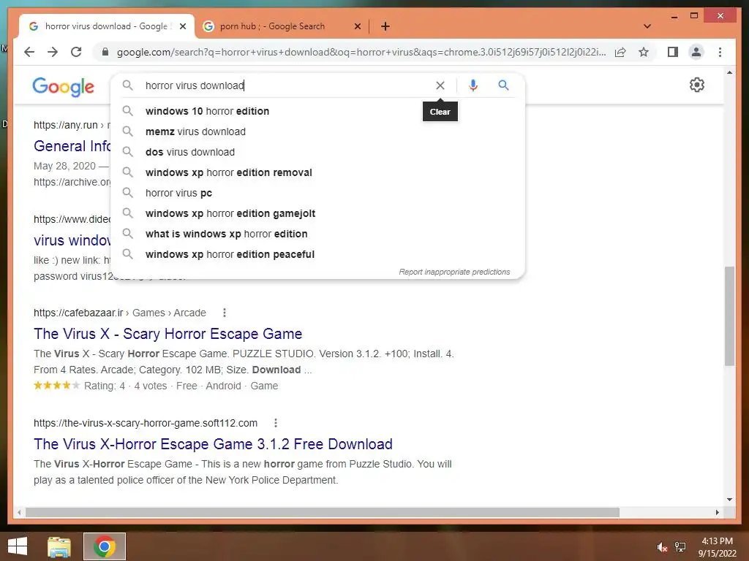Click the address bar URL
This screenshot has height=561, width=749.
[361, 52]
